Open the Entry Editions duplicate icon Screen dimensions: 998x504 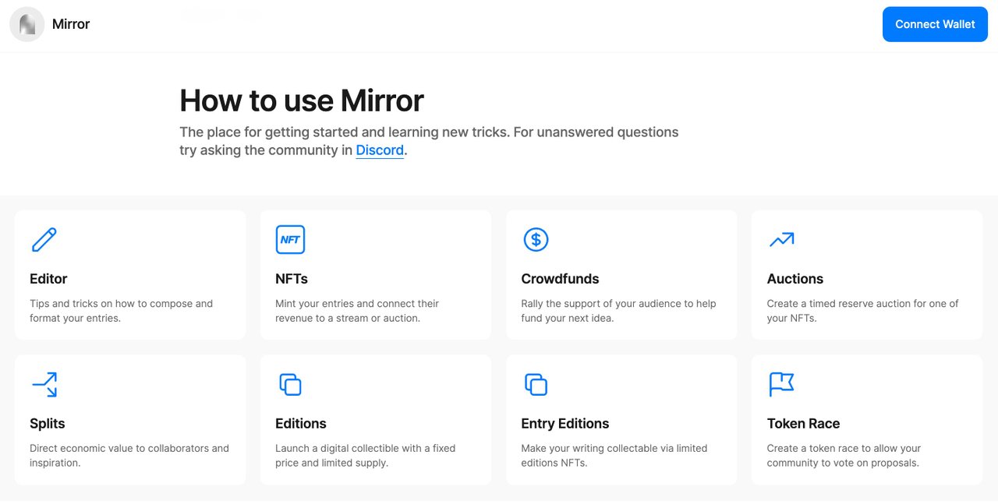[x=536, y=384]
